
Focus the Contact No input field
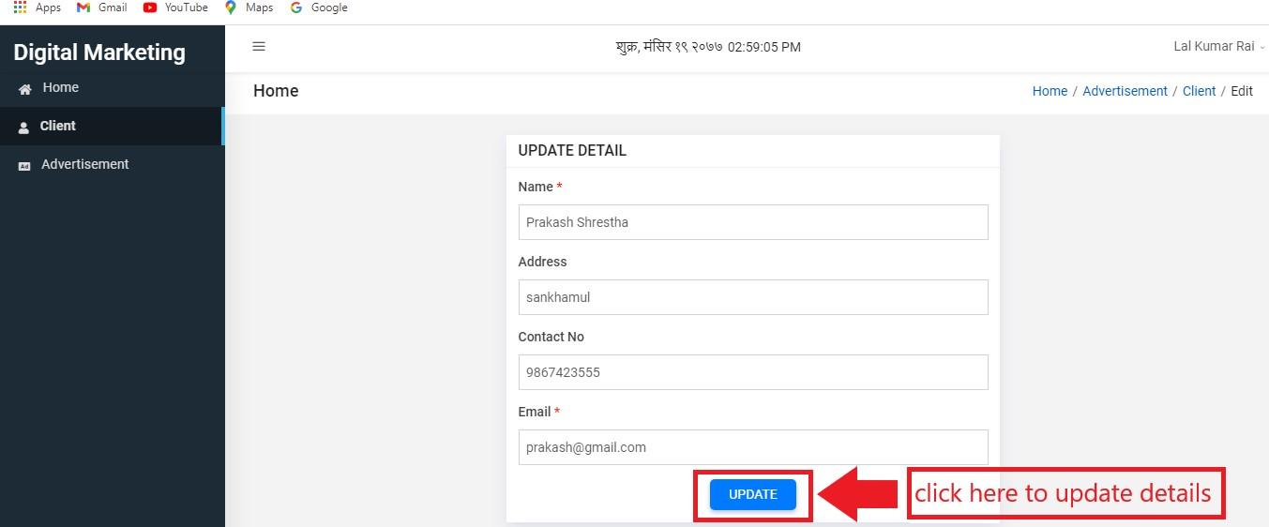pyautogui.click(x=753, y=372)
